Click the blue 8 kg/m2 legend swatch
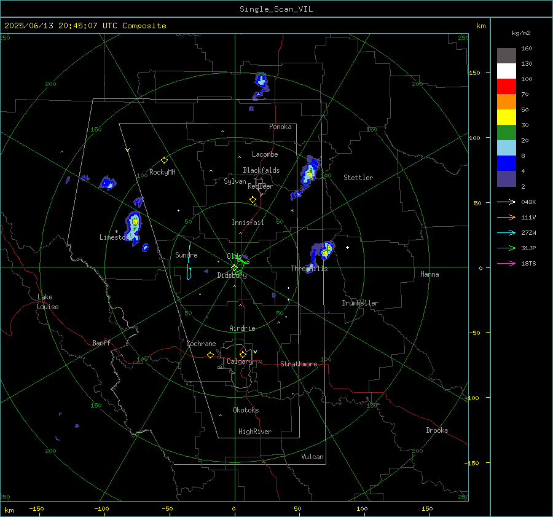The image size is (553, 517). [x=506, y=163]
